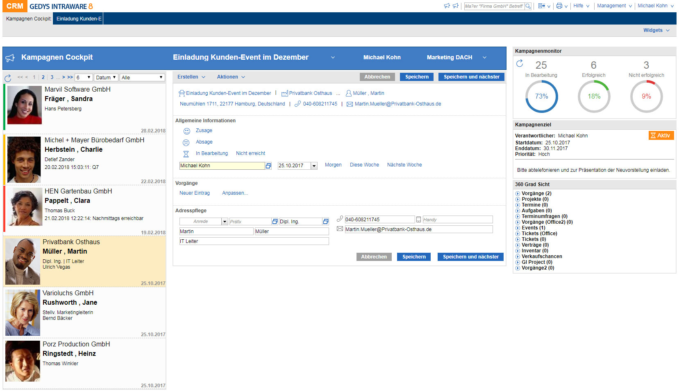Expand Events (1) tree item

pos(518,228)
